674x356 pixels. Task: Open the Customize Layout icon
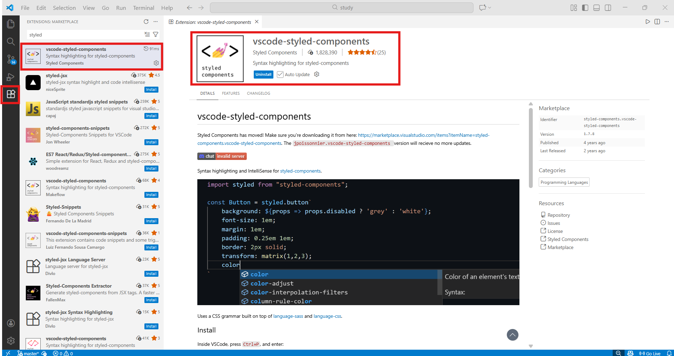pos(574,8)
